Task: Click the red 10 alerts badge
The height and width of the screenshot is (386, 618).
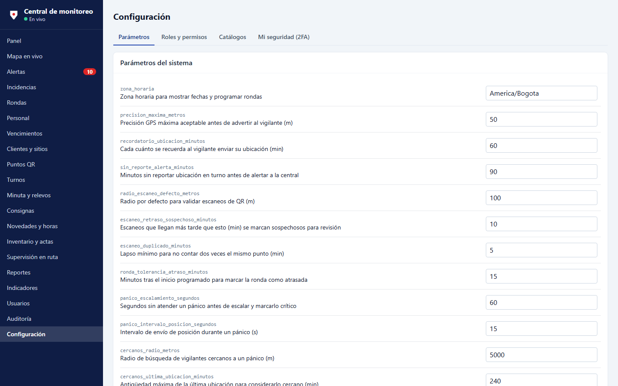Action: [90, 72]
